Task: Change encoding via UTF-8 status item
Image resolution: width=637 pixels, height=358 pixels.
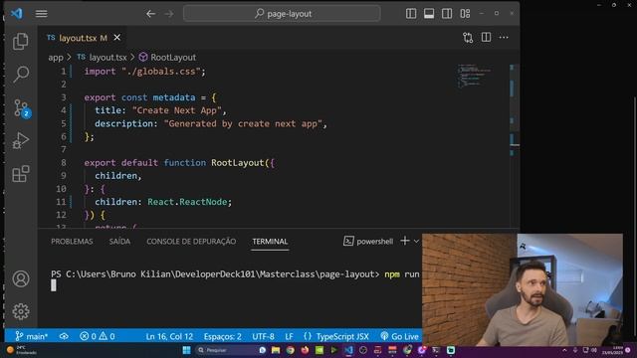Action: [263, 336]
